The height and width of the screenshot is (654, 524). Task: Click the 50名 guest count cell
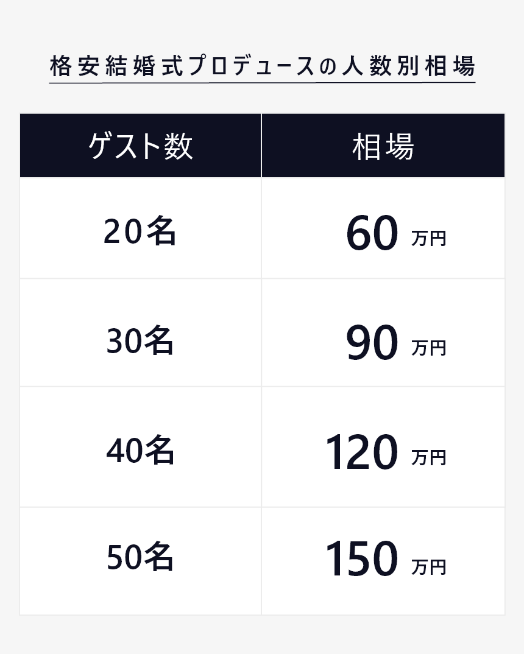point(141,561)
